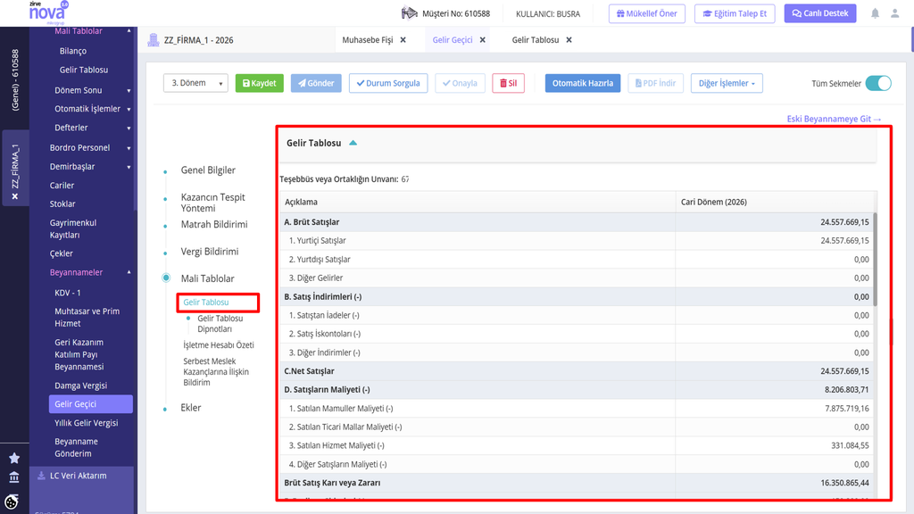Toggle the Tüm Sekmeler switch
The width and height of the screenshot is (914, 514).
[878, 83]
